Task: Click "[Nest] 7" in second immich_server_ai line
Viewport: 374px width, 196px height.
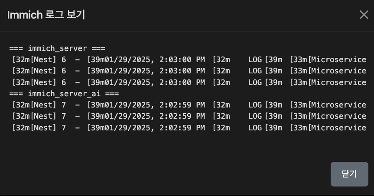Action: (48, 116)
